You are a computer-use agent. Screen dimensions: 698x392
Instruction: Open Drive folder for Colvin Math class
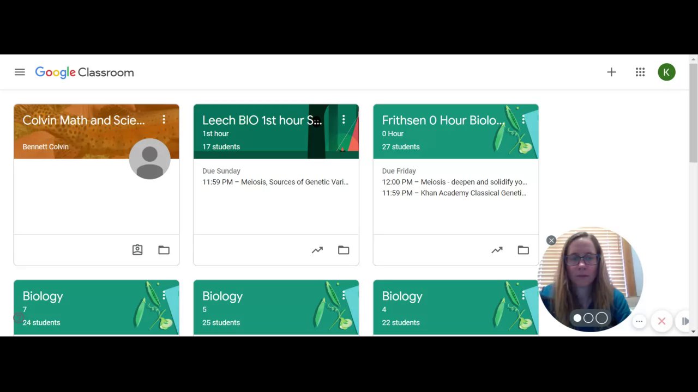pos(164,250)
